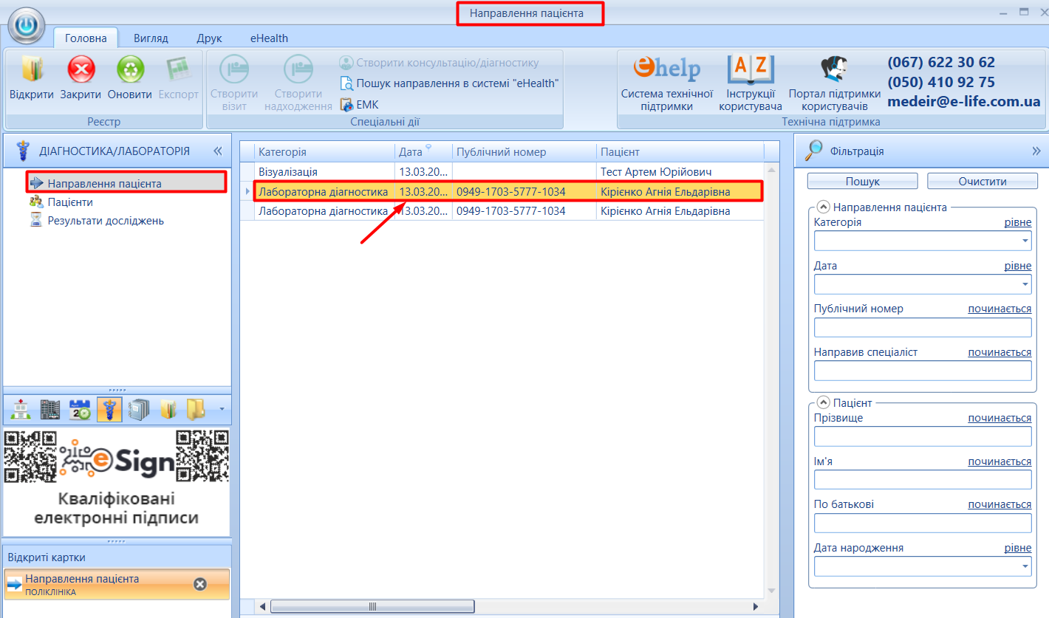
Task: Click починається link for Направив спеціаліст
Action: tap(1000, 352)
